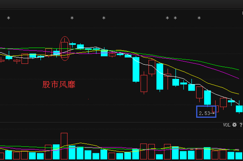Click the tallest cyan volume bar

tap(56, 152)
